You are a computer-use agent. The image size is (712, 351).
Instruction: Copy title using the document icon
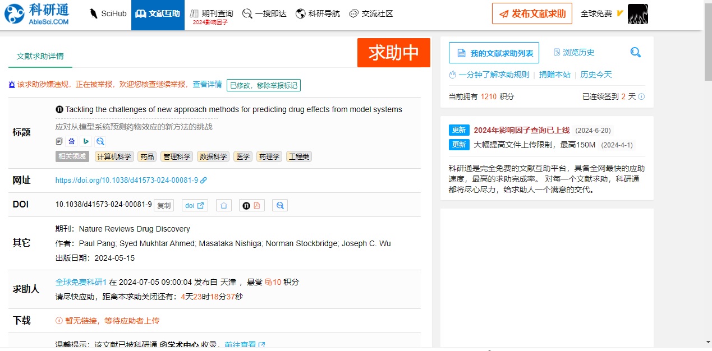click(x=59, y=141)
